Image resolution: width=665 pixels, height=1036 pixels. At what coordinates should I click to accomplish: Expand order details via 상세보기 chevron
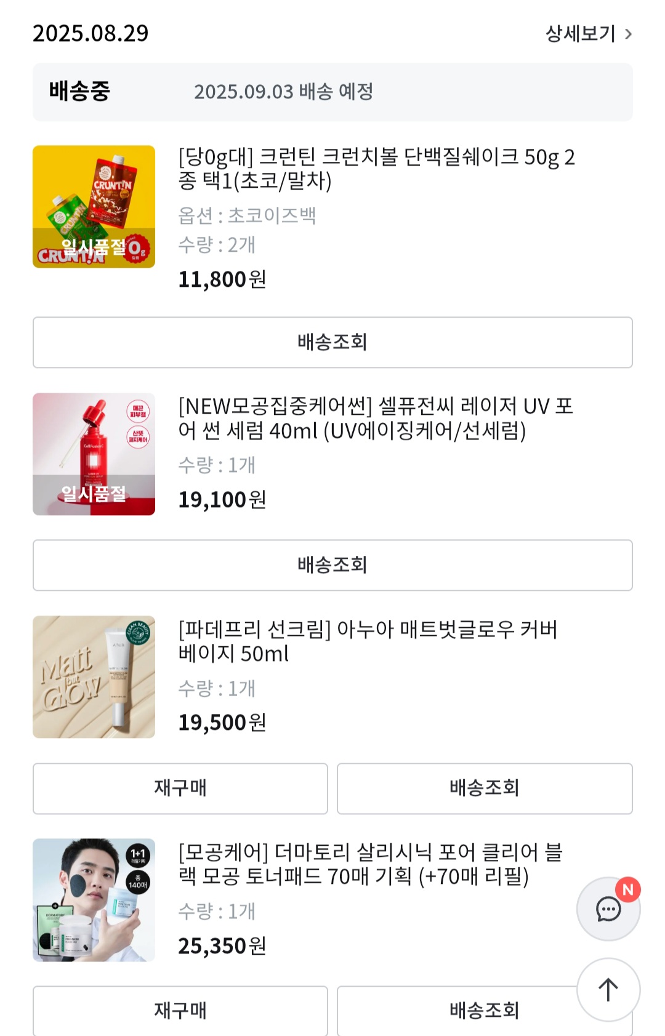tap(628, 34)
